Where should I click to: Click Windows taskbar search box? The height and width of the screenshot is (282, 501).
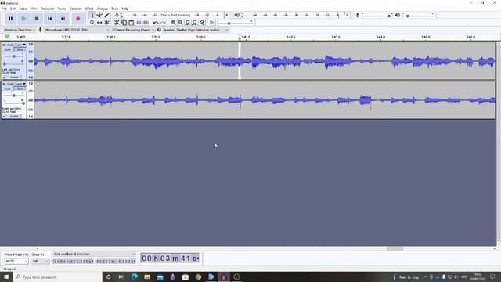click(57, 277)
